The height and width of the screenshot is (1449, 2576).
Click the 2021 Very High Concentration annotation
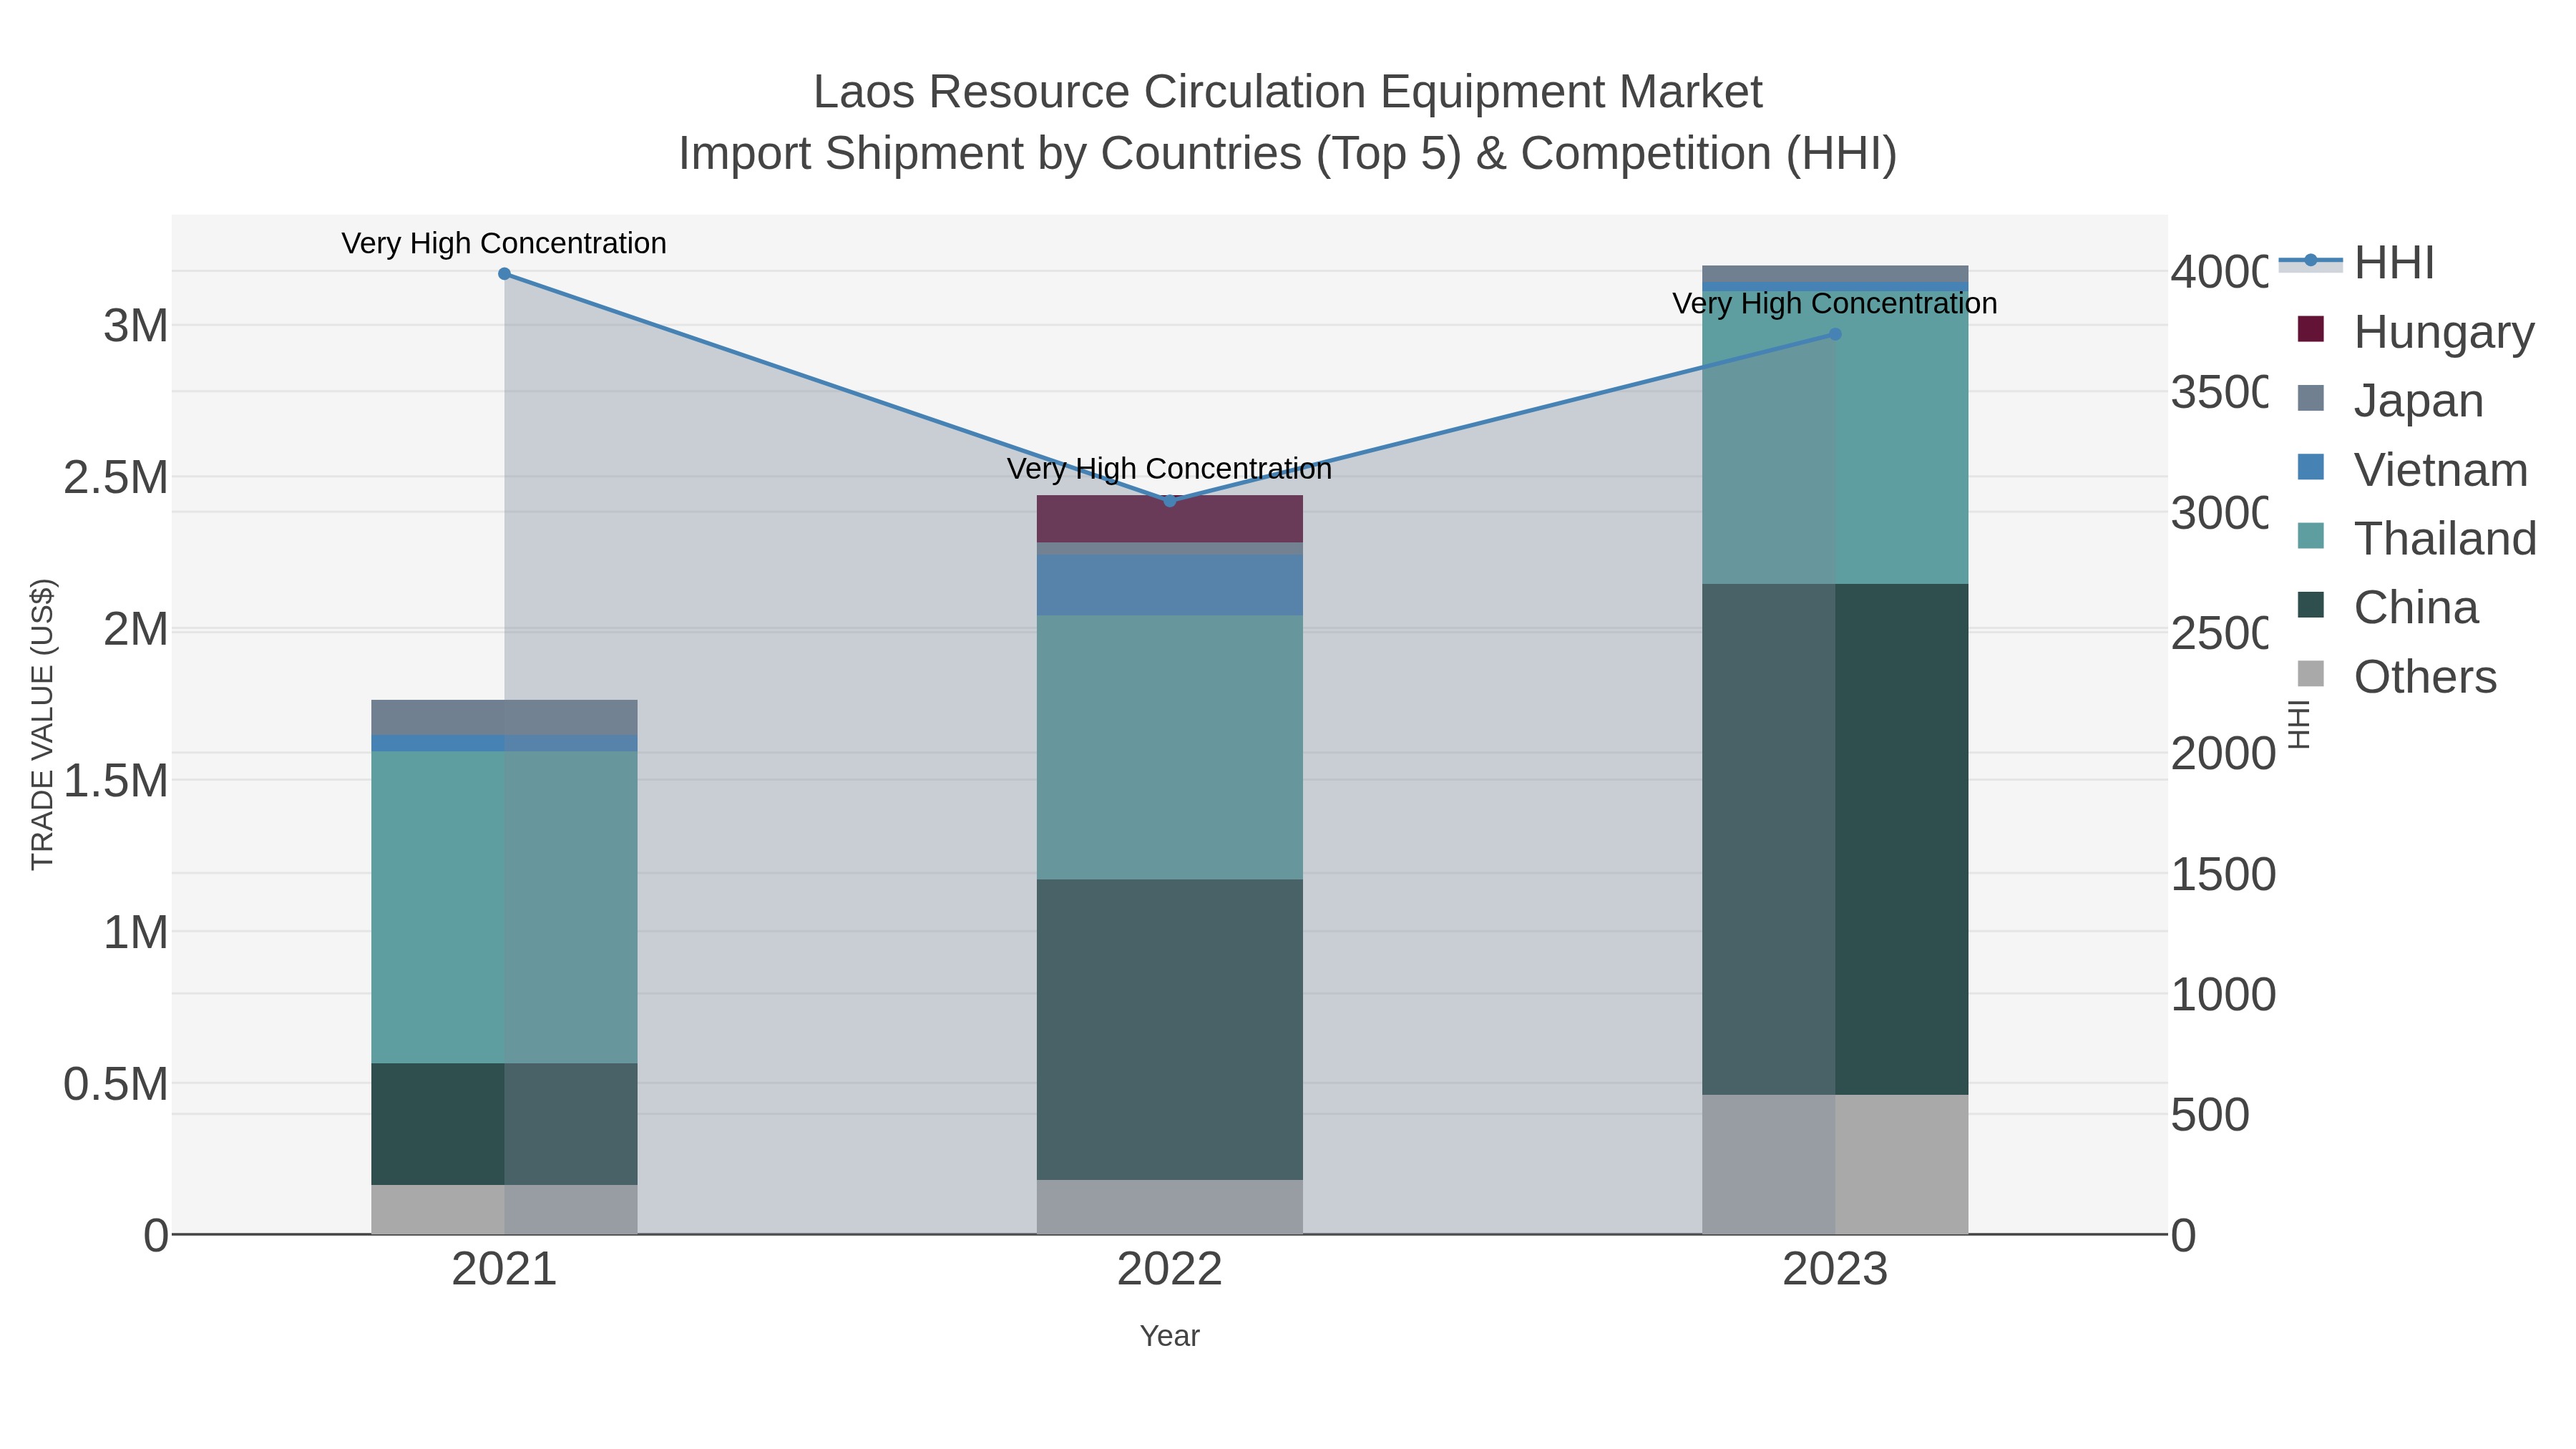(x=504, y=243)
